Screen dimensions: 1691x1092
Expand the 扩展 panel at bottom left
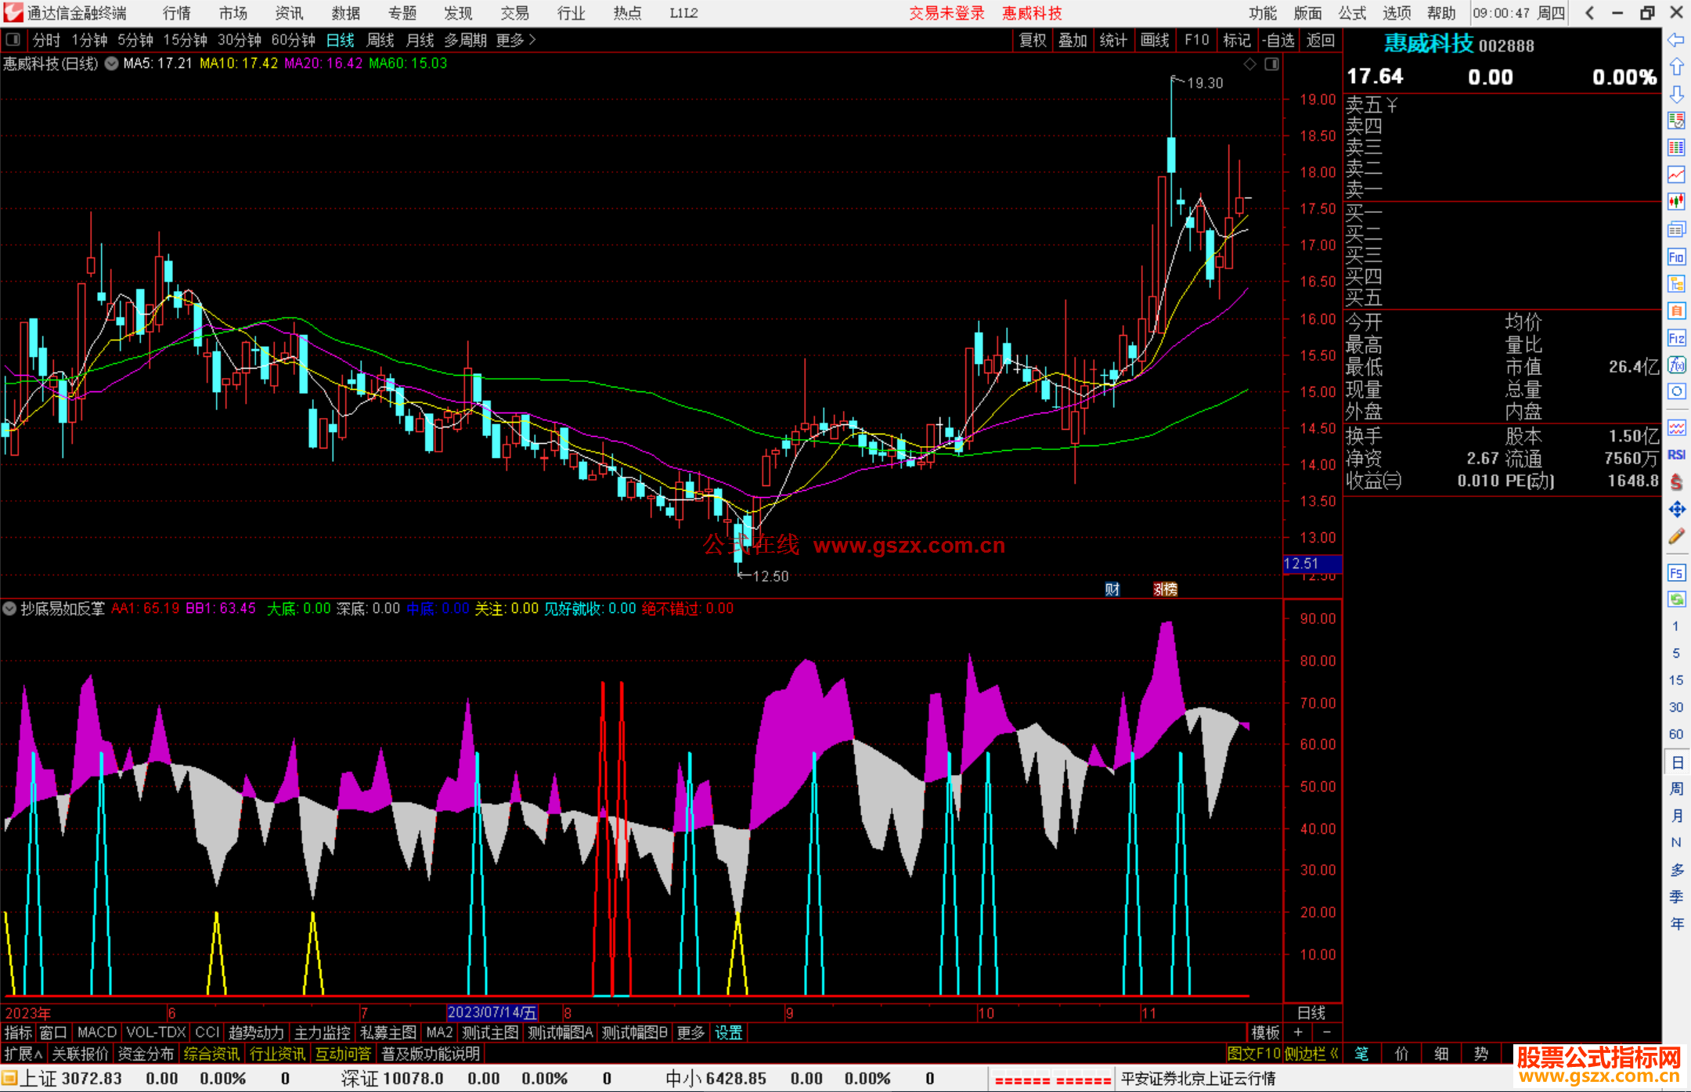pyautogui.click(x=23, y=1054)
